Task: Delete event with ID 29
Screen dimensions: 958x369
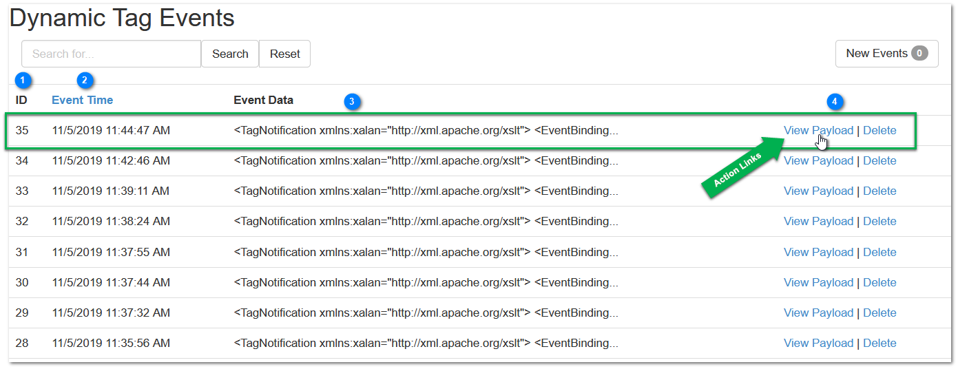Action: point(879,313)
